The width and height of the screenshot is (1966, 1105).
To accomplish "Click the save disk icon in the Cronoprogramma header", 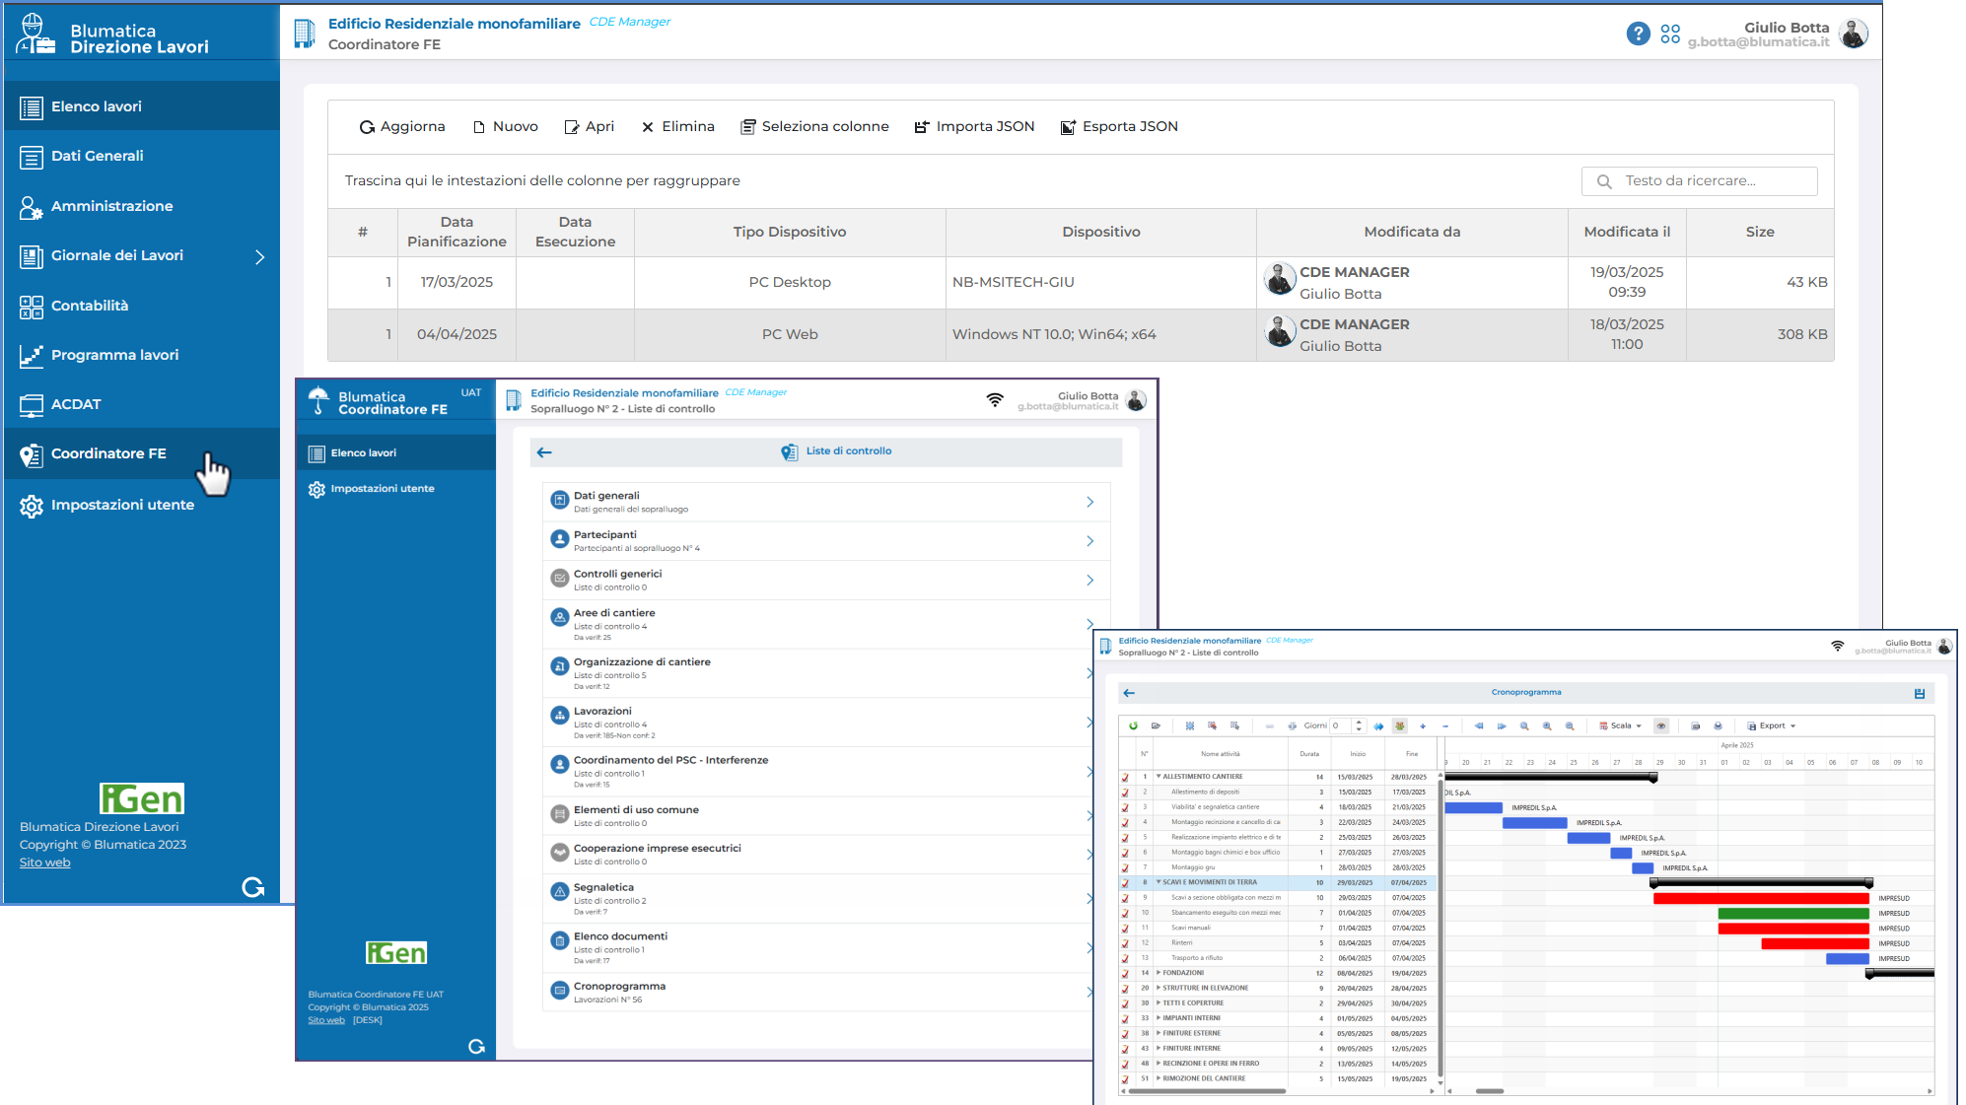I will [1920, 694].
